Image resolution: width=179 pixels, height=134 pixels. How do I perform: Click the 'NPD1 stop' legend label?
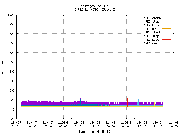pyautogui.click(x=151, y=36)
